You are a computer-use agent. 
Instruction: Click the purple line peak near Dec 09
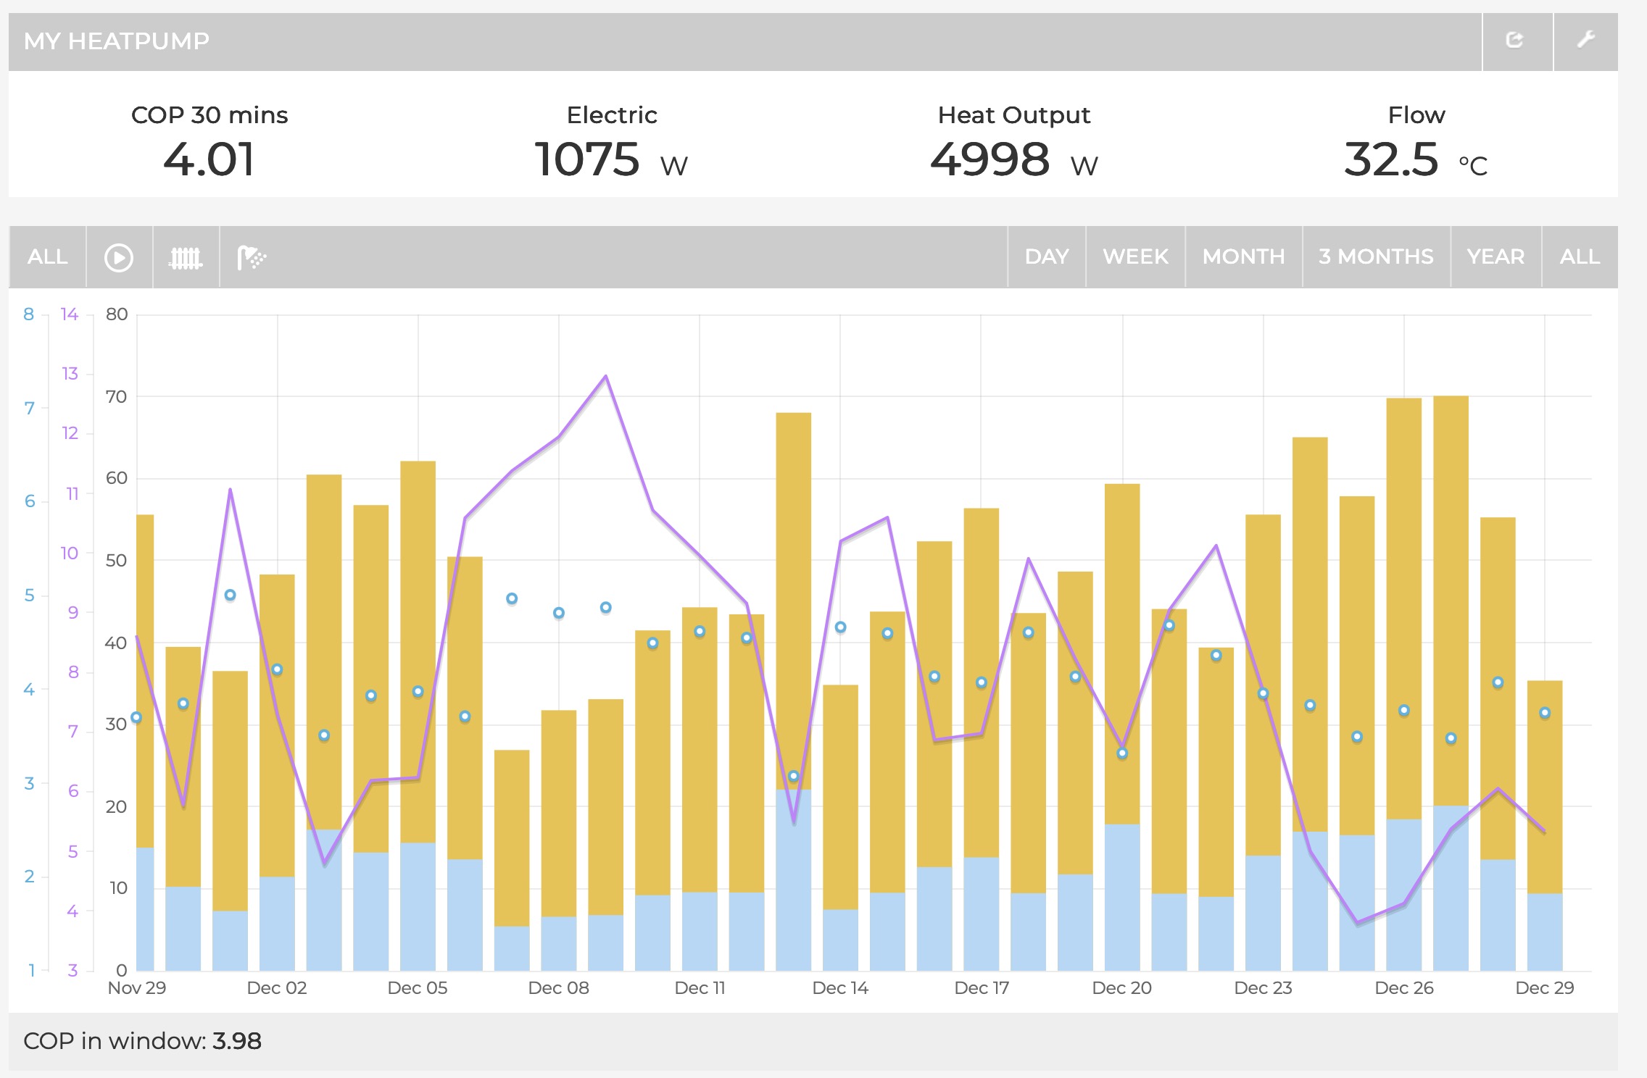tap(606, 377)
